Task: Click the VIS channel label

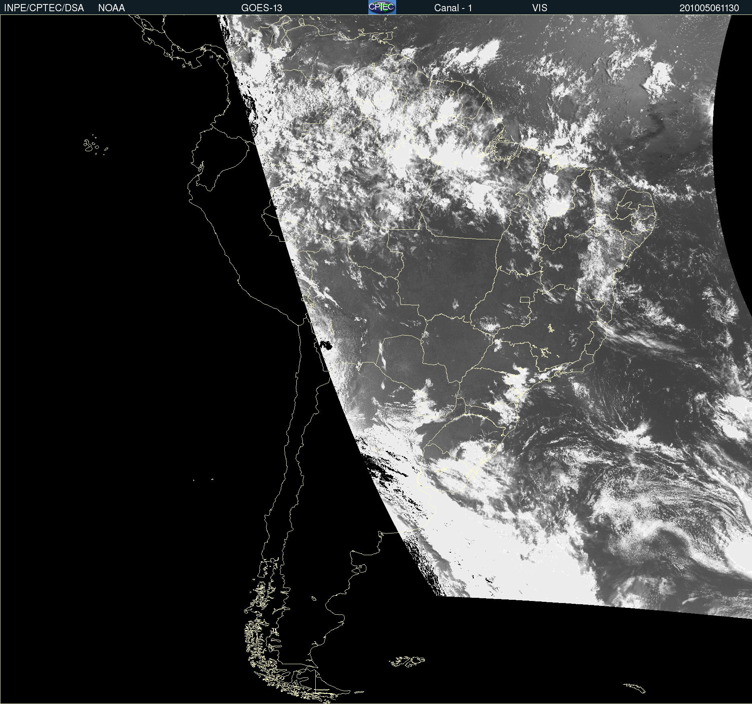Action: pos(540,8)
